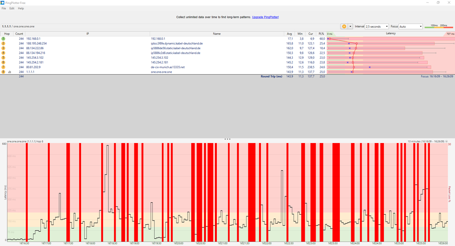Image resolution: width=455 pixels, height=246 pixels.
Task: Open the dropdown arrow beside the pause button
Action: 350,26
